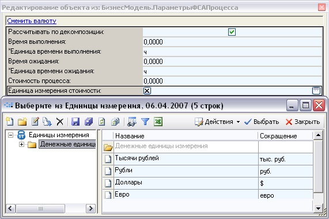Click the Выбрать button
The image size is (329, 219).
tap(262, 122)
